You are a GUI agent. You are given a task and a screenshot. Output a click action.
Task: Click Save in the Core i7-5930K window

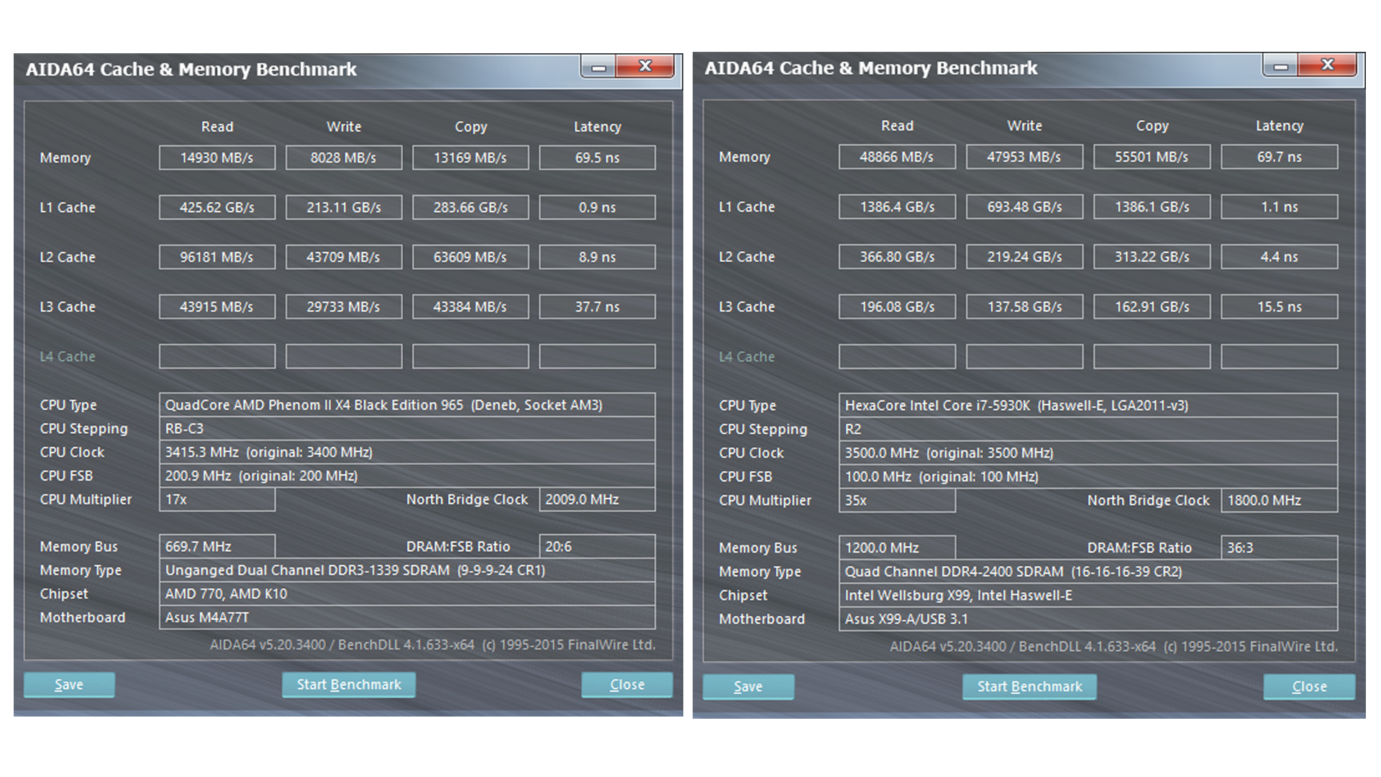click(x=748, y=687)
